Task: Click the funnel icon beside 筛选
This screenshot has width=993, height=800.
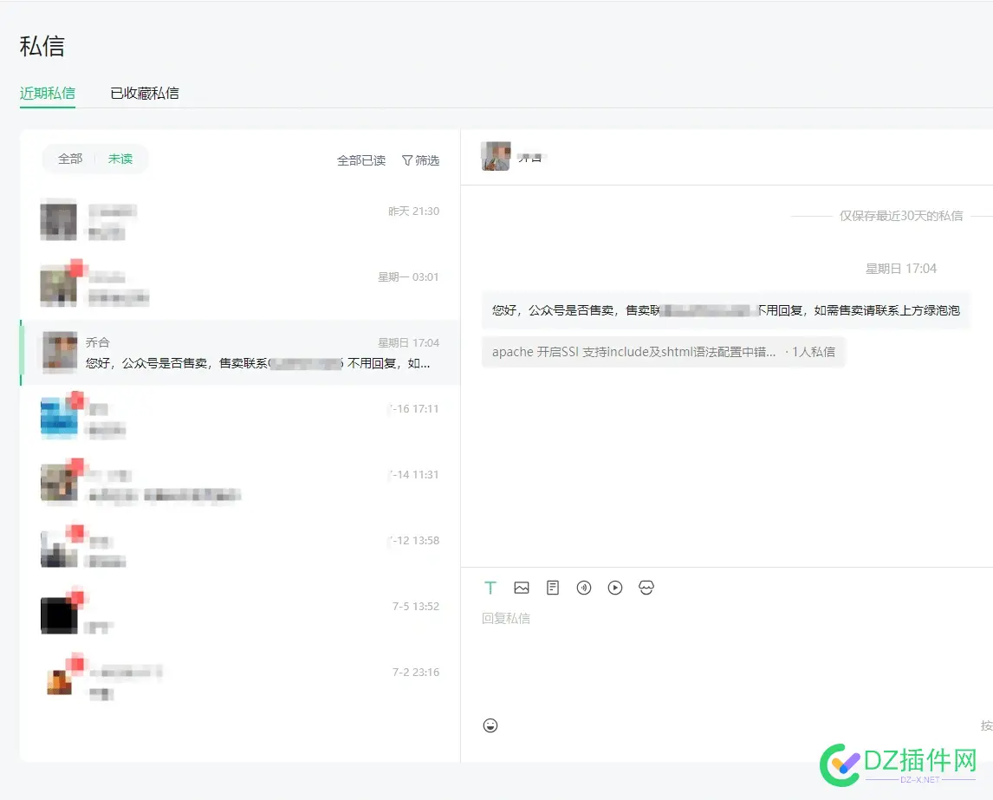Action: pos(406,159)
